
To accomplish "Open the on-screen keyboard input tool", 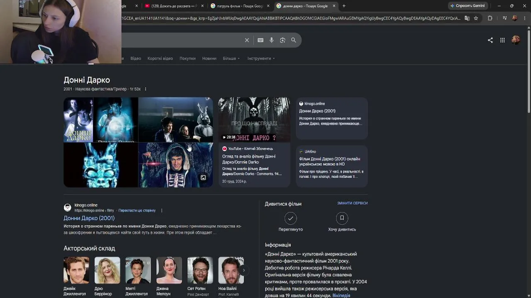I will tap(261, 40).
